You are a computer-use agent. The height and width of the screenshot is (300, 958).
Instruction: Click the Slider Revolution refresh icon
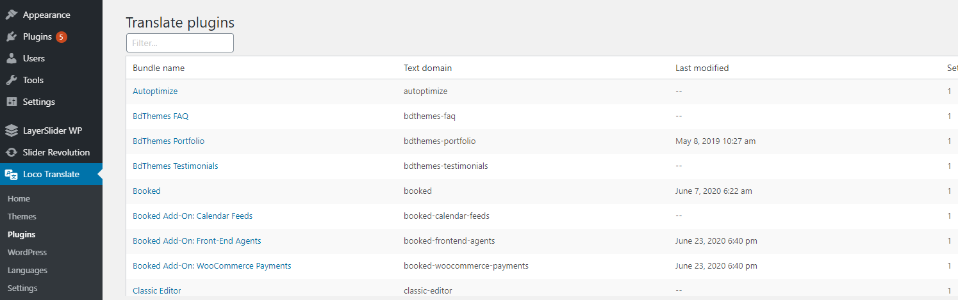tap(12, 152)
